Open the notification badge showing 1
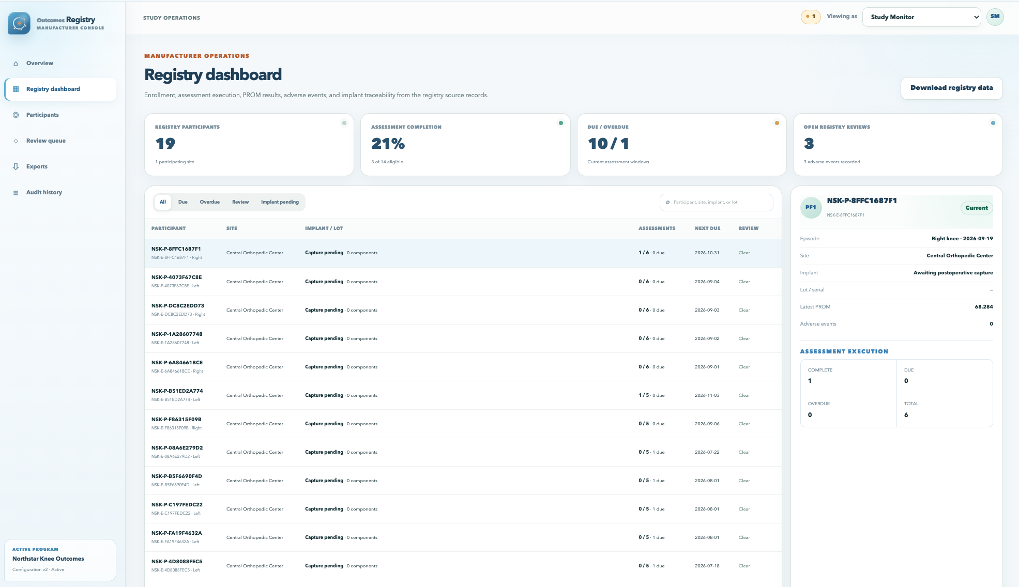1019x587 pixels. tap(811, 17)
